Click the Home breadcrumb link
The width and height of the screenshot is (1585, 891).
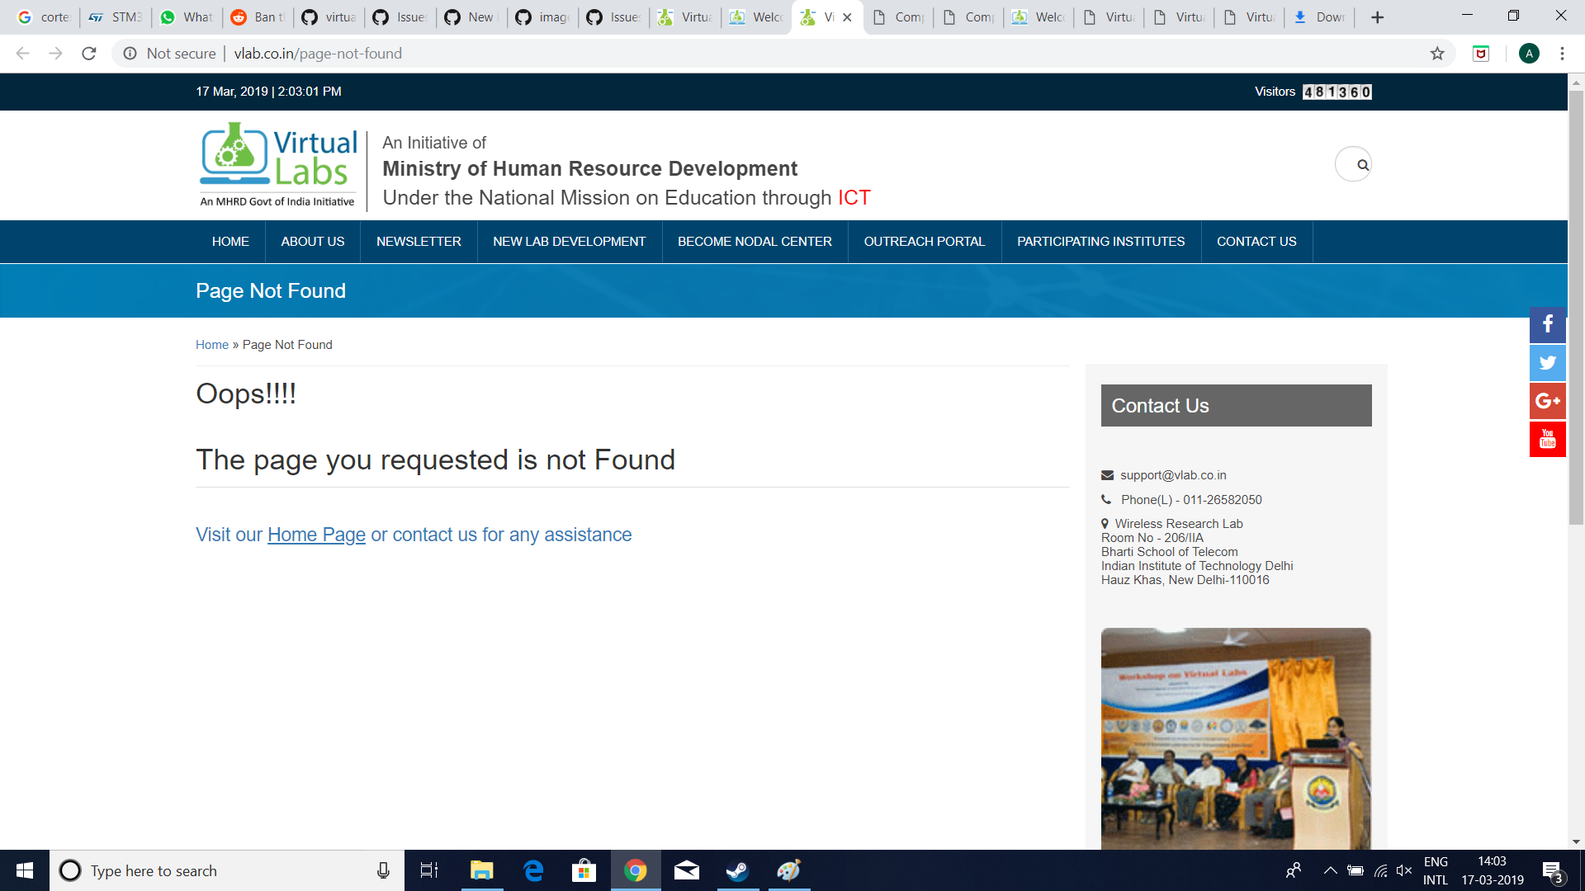(211, 345)
